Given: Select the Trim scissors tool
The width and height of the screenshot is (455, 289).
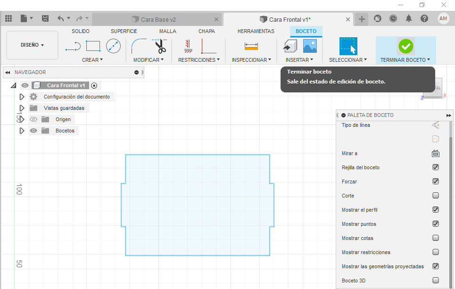Looking at the screenshot, I should 160,46.
